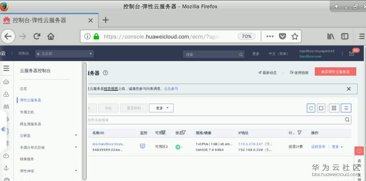Viewport: 366px width, 181px height.
Task: Open the 更多 dropdown above the table
Action: pos(161,108)
